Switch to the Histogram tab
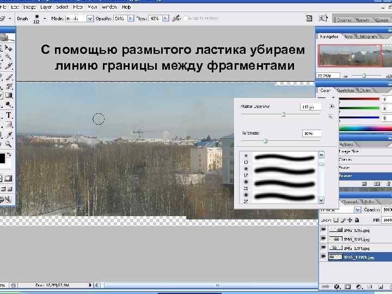The image size is (392, 294). point(368,37)
